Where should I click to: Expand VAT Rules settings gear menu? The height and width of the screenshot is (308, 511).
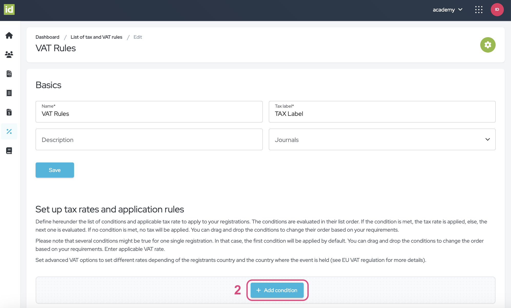tap(488, 45)
